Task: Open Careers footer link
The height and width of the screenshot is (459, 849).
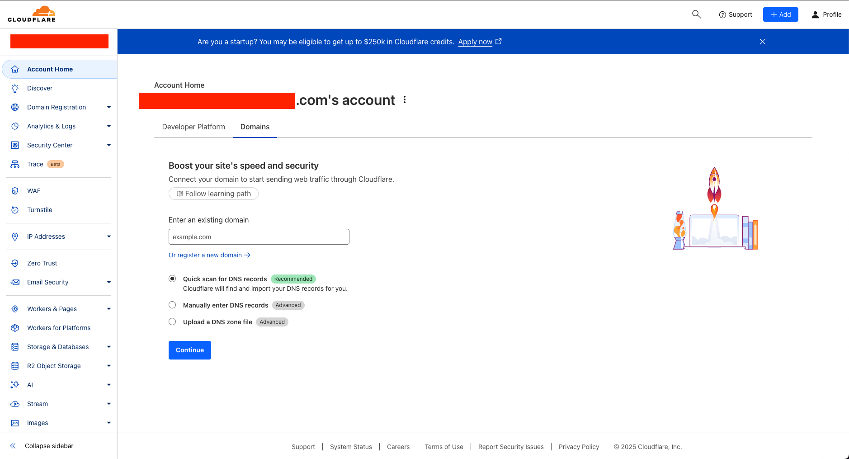Action: point(398,447)
